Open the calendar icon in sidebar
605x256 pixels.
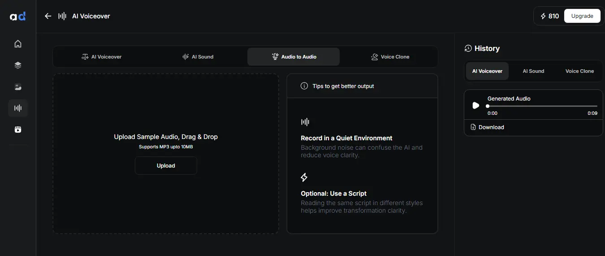point(18,130)
